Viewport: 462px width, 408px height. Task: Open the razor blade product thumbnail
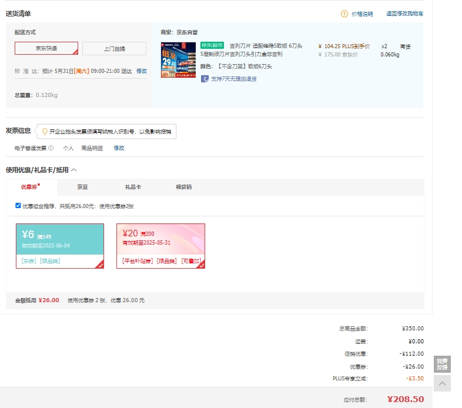point(178,60)
